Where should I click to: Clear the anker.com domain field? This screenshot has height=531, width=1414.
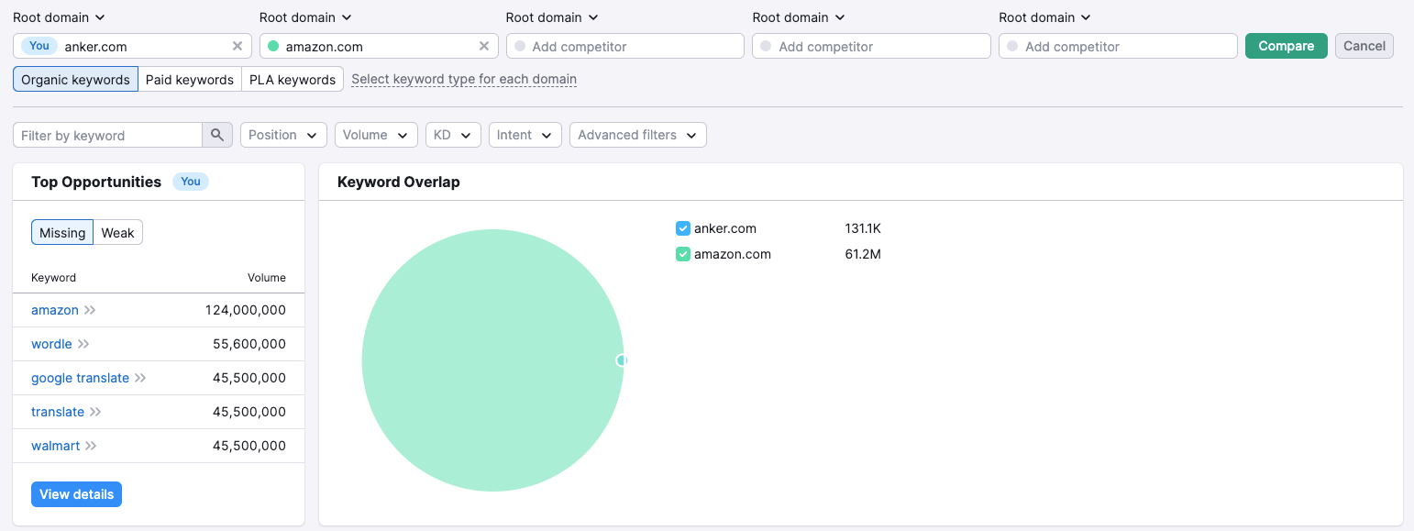pos(238,46)
